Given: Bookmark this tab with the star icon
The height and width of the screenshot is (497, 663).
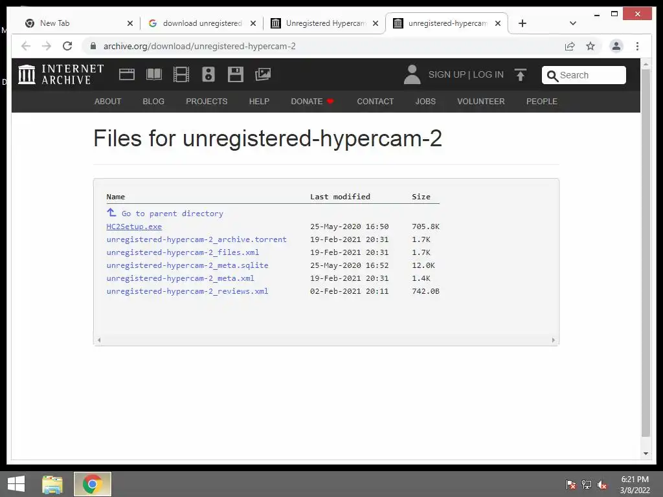Looking at the screenshot, I should click(590, 46).
